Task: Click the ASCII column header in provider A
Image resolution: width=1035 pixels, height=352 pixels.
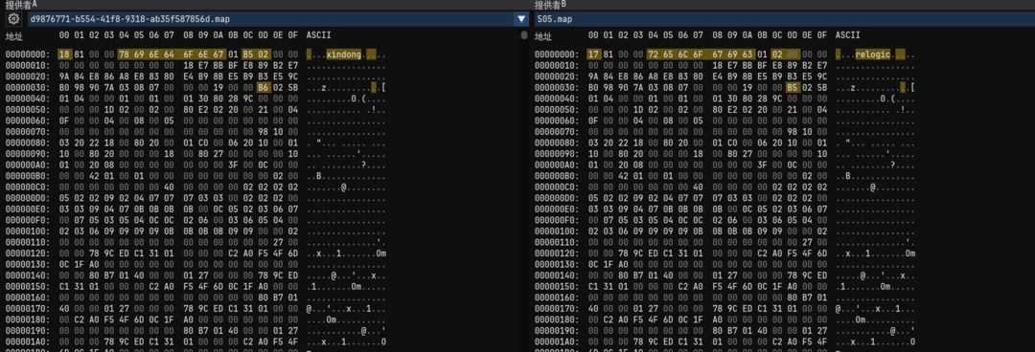Action: (319, 35)
